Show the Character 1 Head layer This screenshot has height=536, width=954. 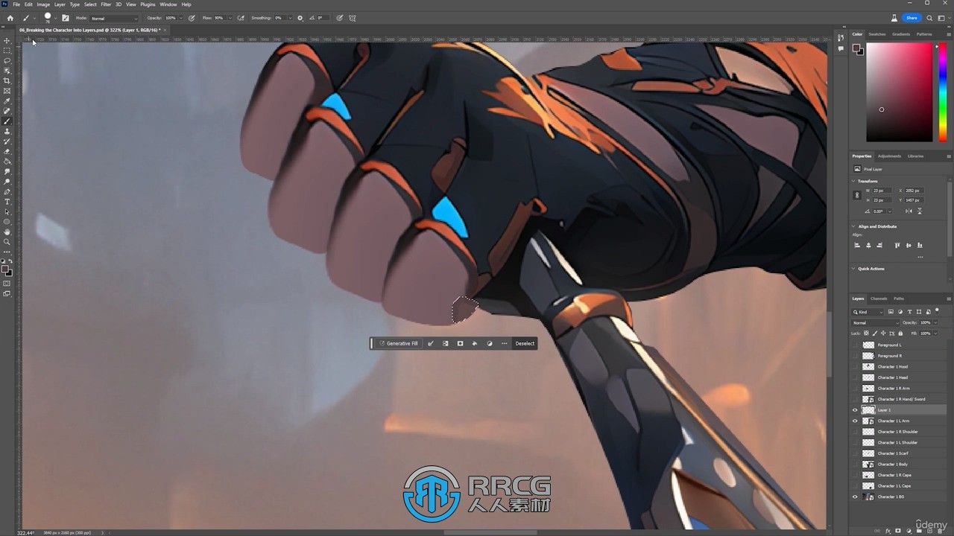pyautogui.click(x=855, y=377)
